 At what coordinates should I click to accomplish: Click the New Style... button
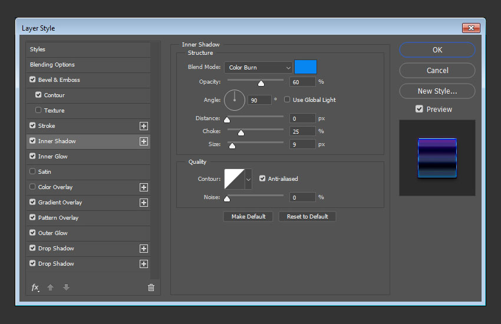pyautogui.click(x=437, y=91)
